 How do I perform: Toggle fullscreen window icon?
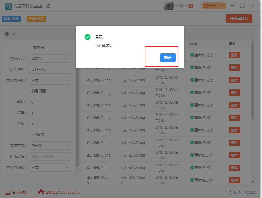coord(242,6)
